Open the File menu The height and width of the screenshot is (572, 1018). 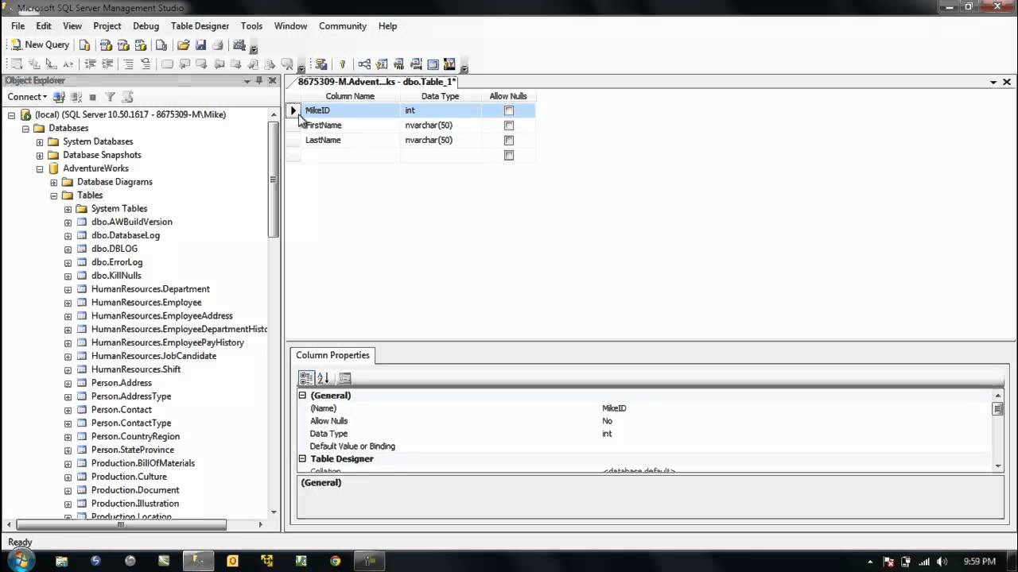click(x=17, y=26)
